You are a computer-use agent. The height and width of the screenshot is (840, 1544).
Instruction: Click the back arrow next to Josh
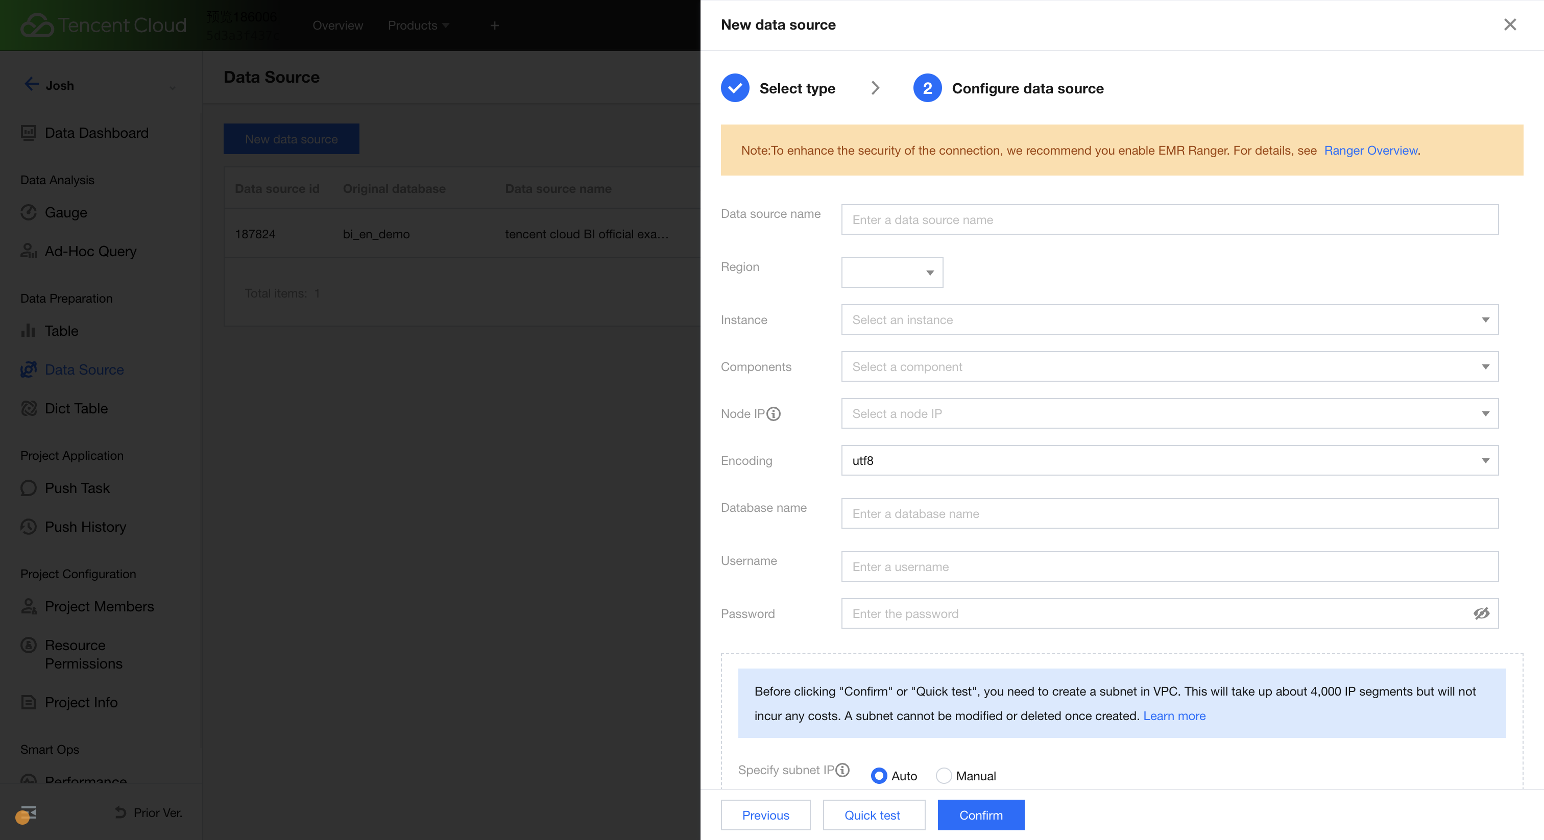pos(31,85)
